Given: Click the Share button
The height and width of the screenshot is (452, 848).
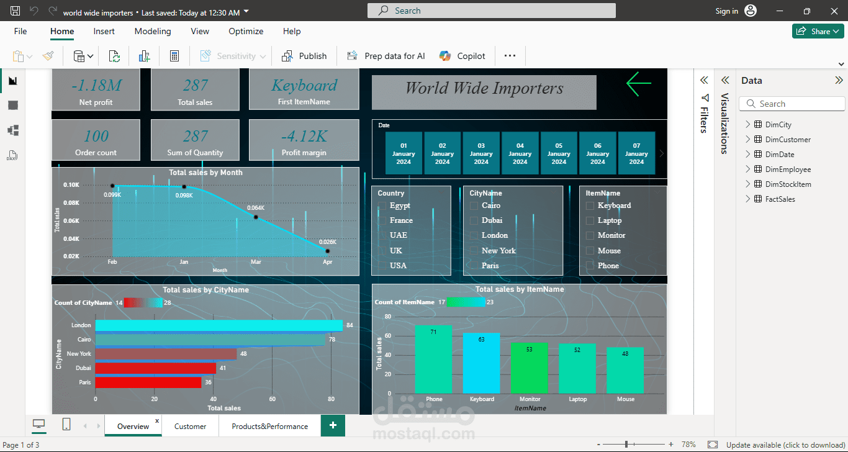Looking at the screenshot, I should coord(818,31).
